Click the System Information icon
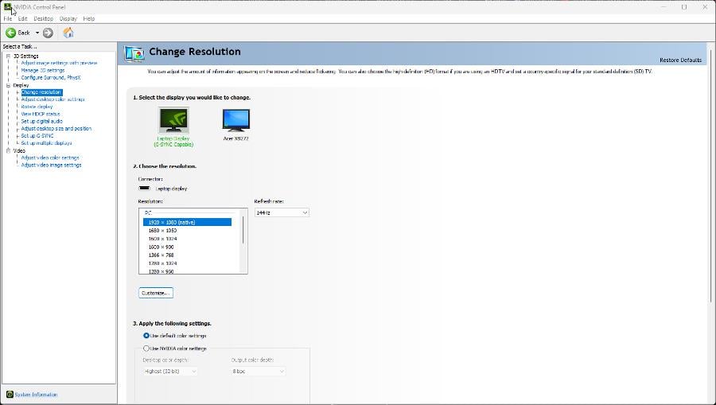The width and height of the screenshot is (716, 405). [10, 395]
